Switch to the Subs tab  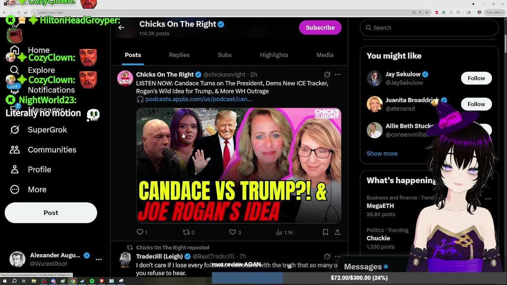coord(225,55)
